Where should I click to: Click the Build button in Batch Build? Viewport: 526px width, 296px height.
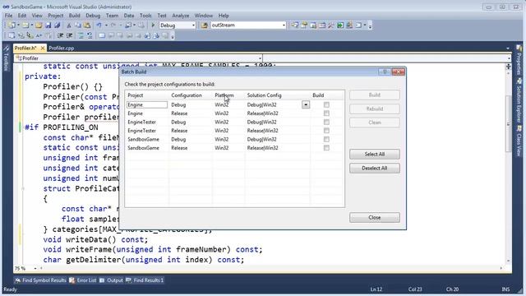375,95
